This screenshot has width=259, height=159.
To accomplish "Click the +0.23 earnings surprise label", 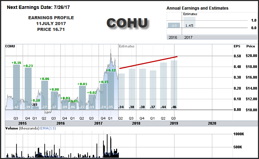I will (28, 66).
